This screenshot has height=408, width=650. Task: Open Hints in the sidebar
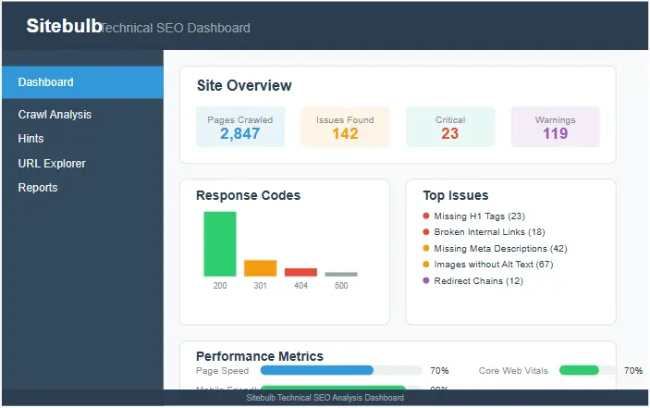point(31,139)
